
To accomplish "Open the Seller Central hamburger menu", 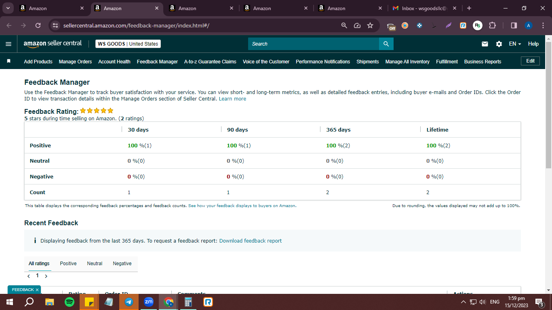I will click(8, 44).
